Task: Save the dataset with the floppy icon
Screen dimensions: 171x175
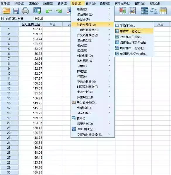Action: tap(16, 11)
